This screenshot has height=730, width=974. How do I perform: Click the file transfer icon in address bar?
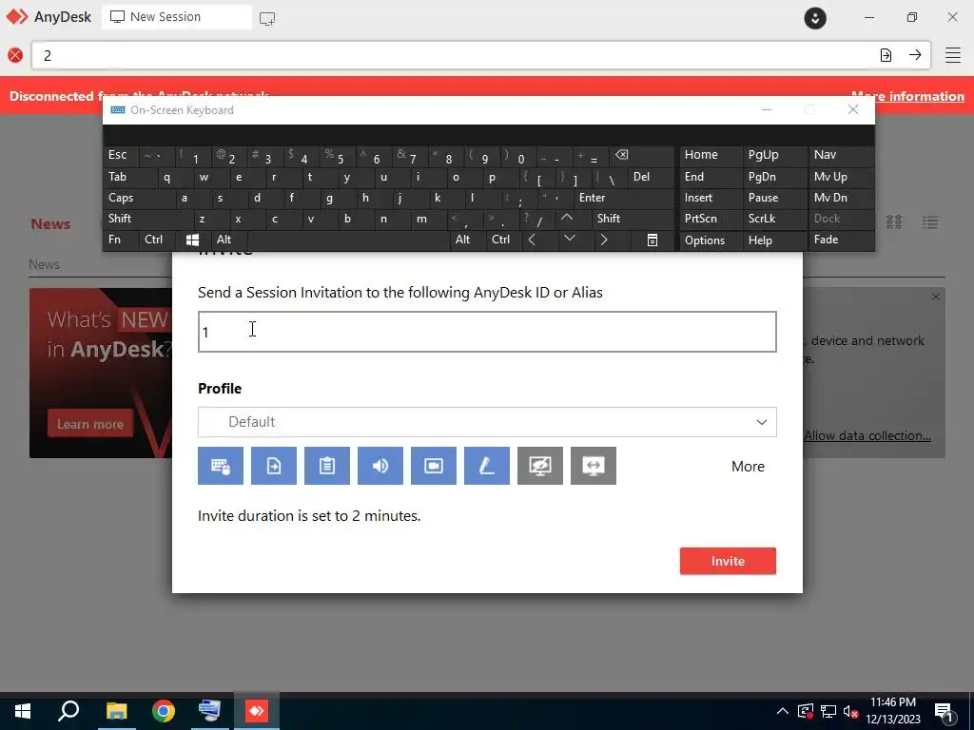886,55
